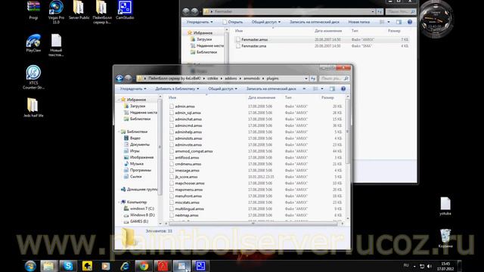Viewport: 484px width, 272px height.
Task: Click the cstrike breadcrumb in the address bar
Action: click(x=213, y=79)
